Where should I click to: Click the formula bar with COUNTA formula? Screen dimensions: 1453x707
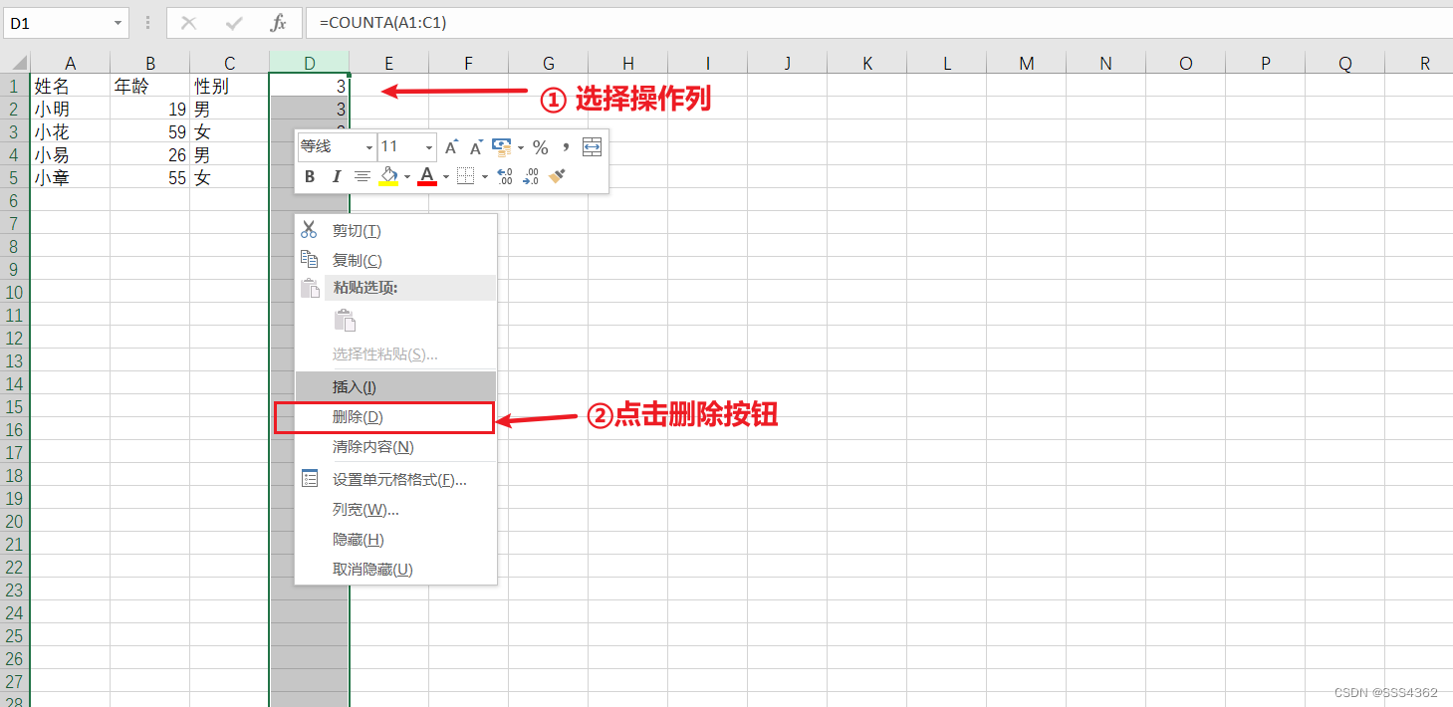880,23
